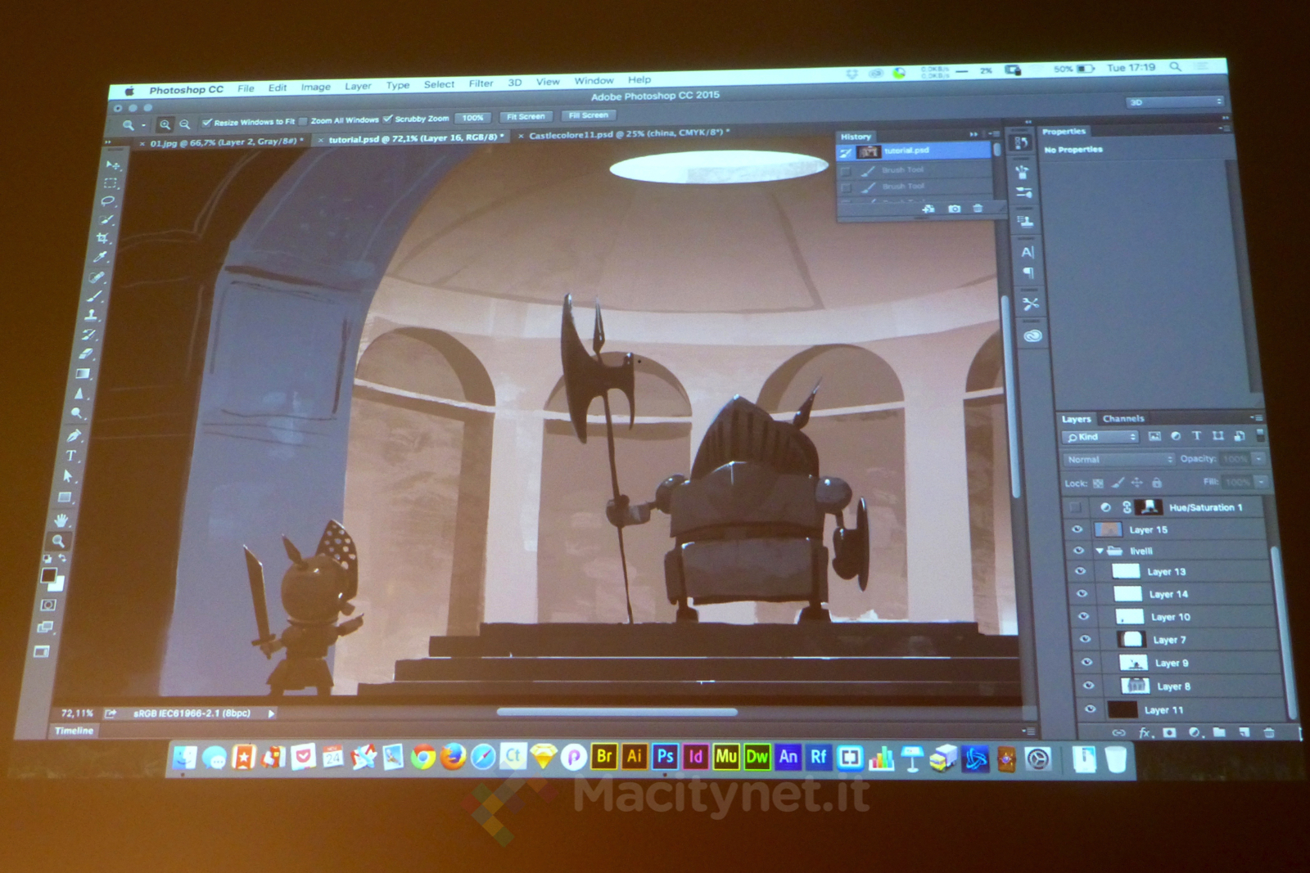This screenshot has height=873, width=1310.
Task: Open the Image menu
Action: pos(315,87)
